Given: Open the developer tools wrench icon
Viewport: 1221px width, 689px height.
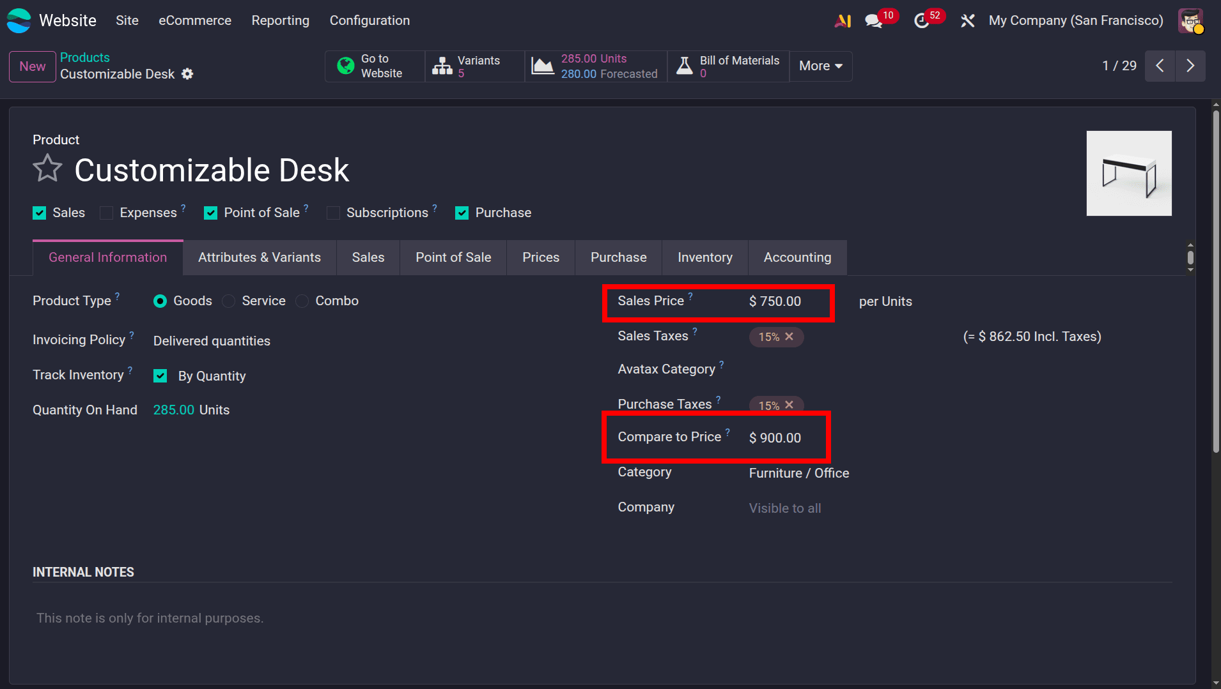Looking at the screenshot, I should [x=967, y=21].
